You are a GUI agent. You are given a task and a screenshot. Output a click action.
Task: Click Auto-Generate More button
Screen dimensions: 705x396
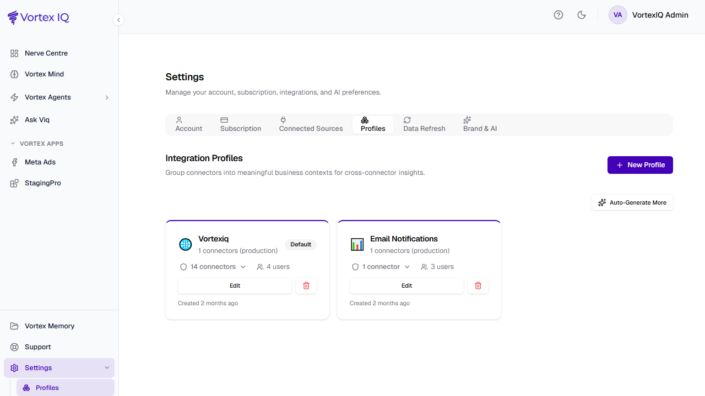632,202
